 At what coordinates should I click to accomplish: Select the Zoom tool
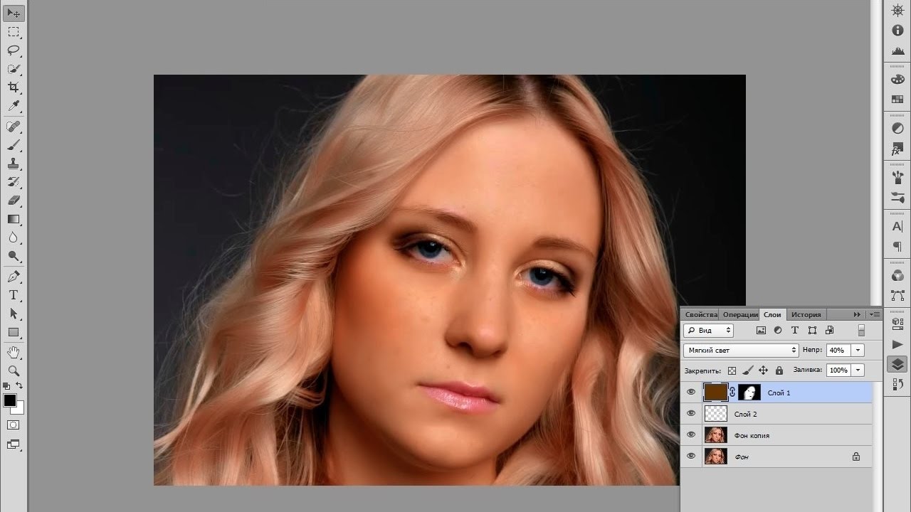[x=14, y=370]
